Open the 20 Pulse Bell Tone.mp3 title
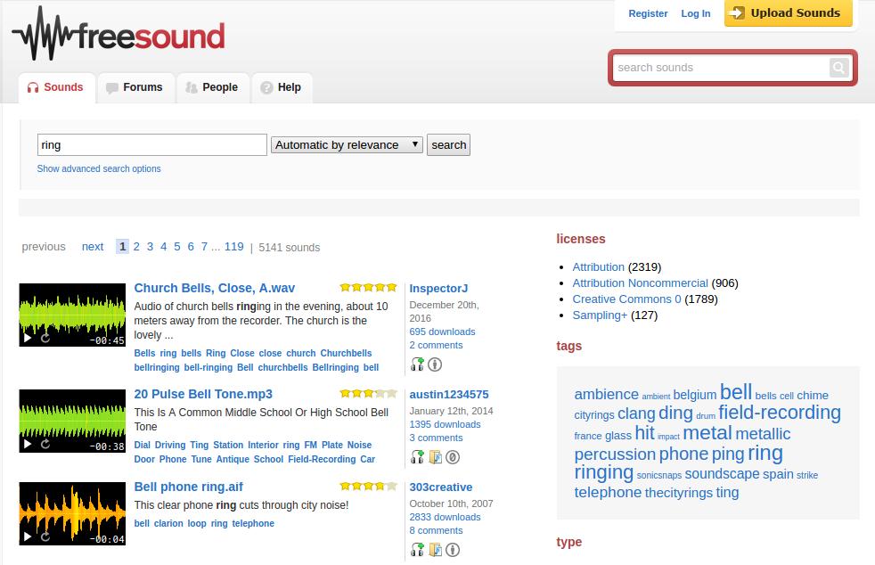875x565 pixels. coord(203,394)
